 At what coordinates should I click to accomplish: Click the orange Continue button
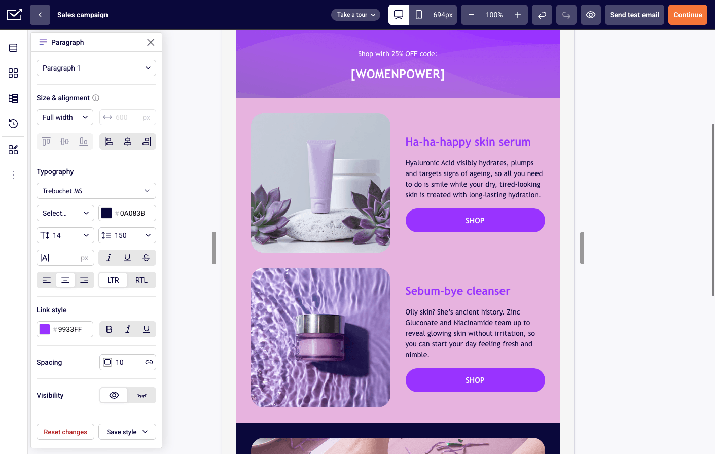688,15
